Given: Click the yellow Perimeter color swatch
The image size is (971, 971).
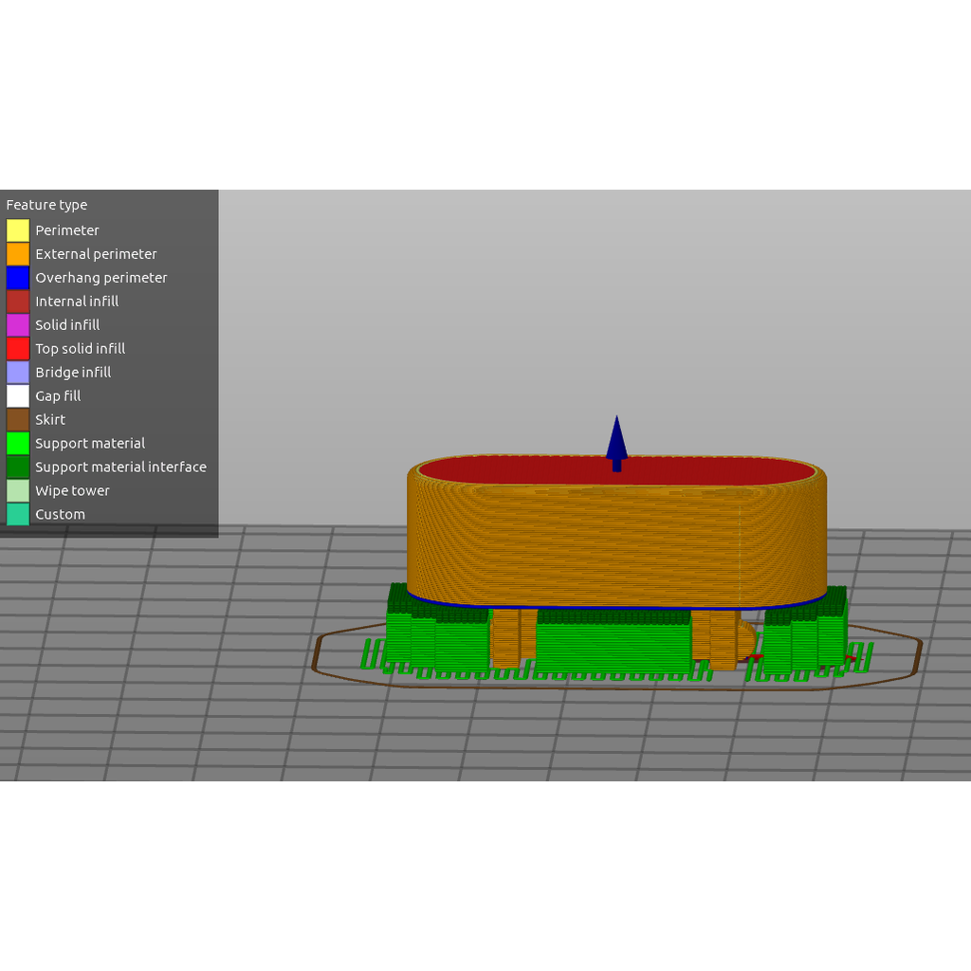Looking at the screenshot, I should (18, 230).
